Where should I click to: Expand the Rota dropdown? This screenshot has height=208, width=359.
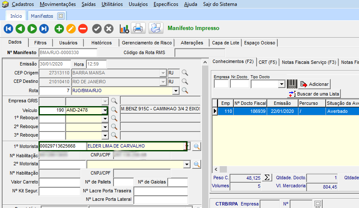pos(176,91)
